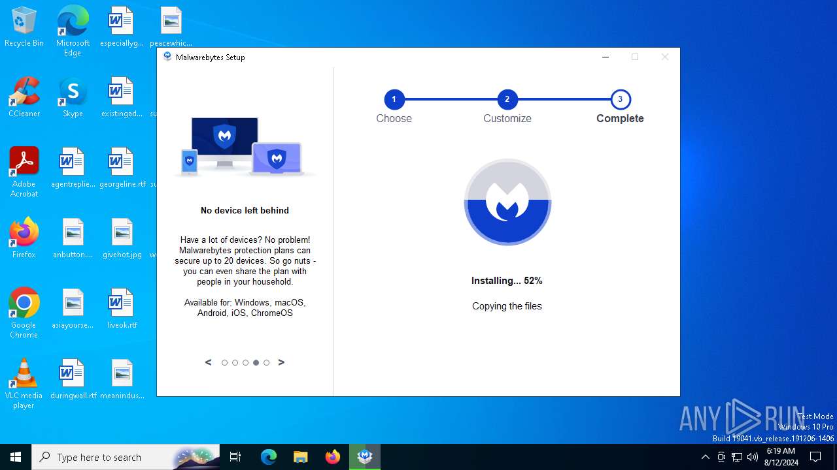Open CCleaner desktop shortcut
Viewport: 837px width, 470px height.
24,97
